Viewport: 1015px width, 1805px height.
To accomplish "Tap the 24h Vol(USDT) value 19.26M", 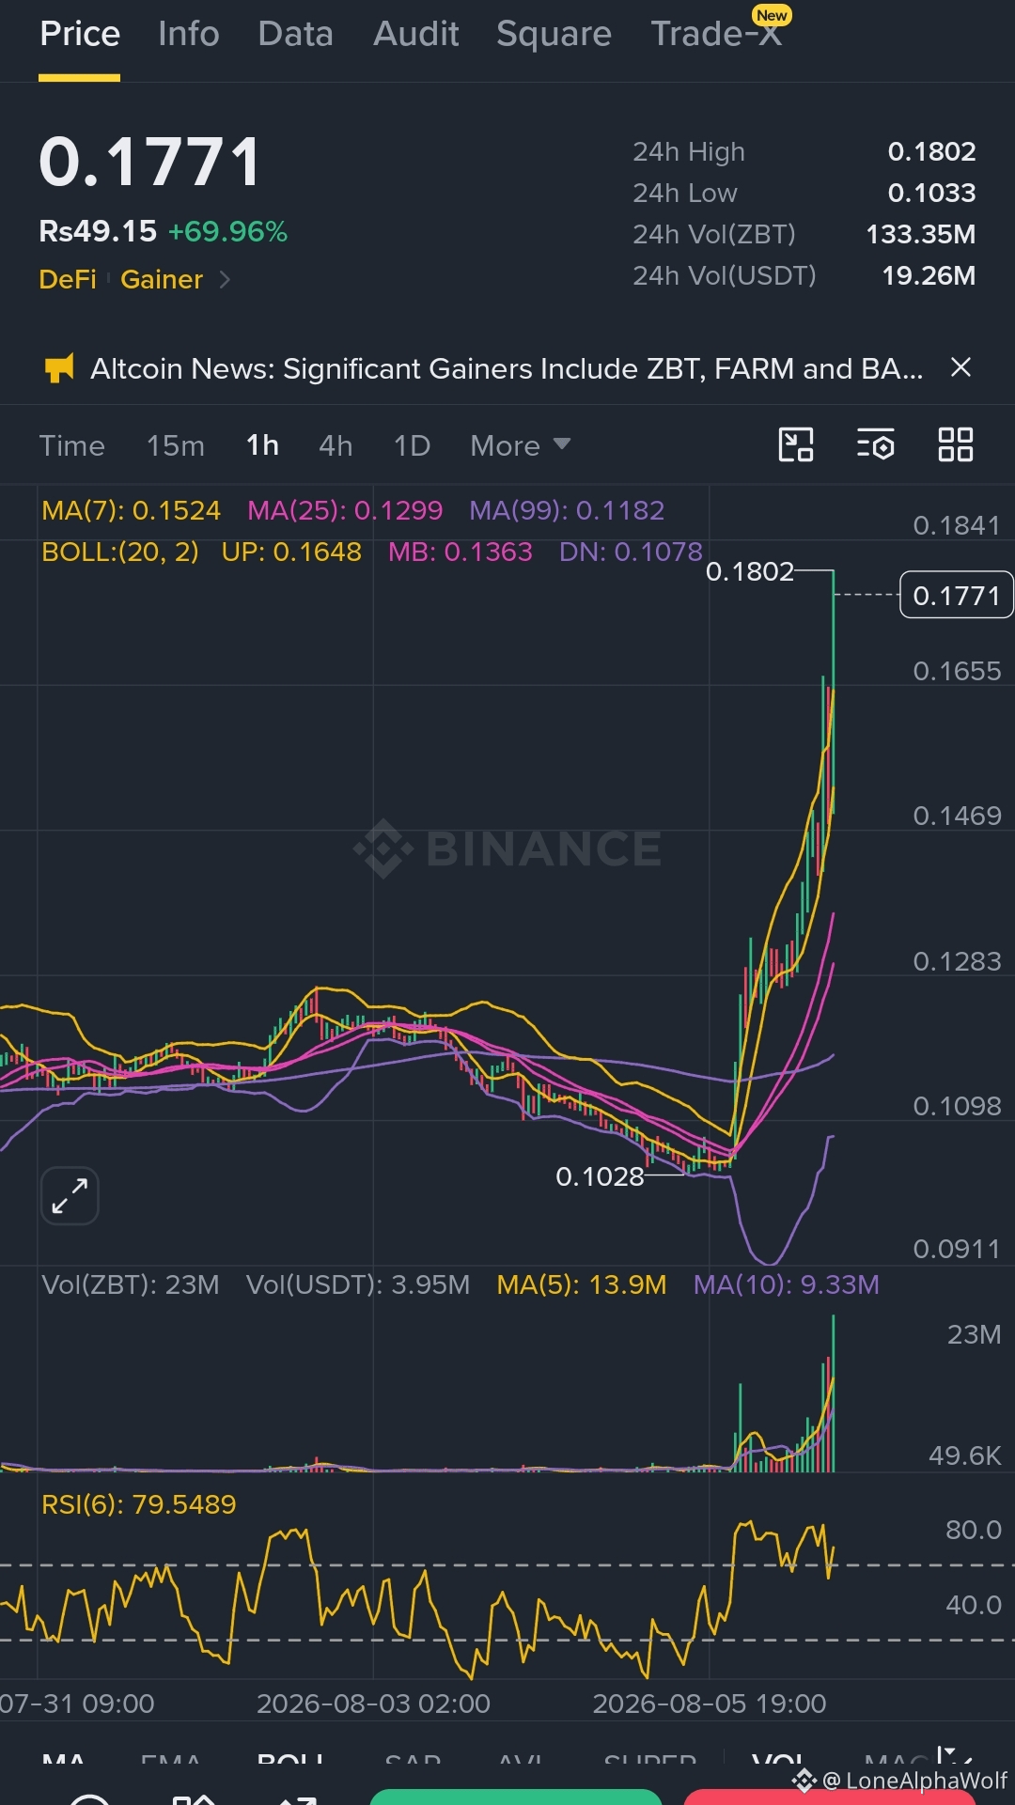I will click(x=929, y=275).
